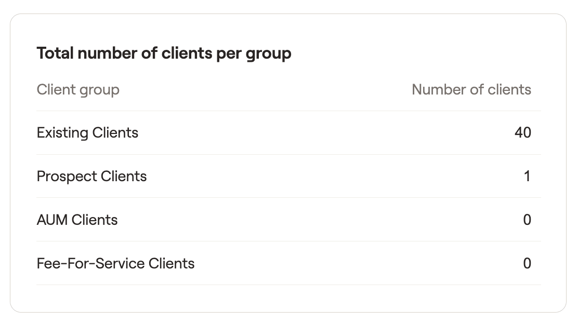Click the 'Client group' column header
The image size is (578, 324).
tap(78, 90)
